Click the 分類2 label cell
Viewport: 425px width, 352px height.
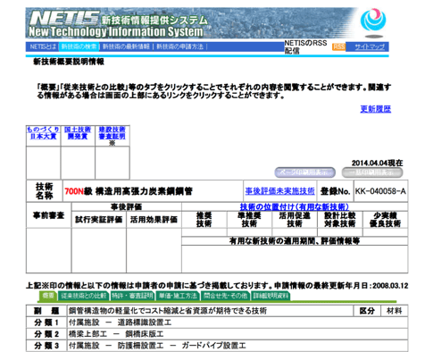46,334
